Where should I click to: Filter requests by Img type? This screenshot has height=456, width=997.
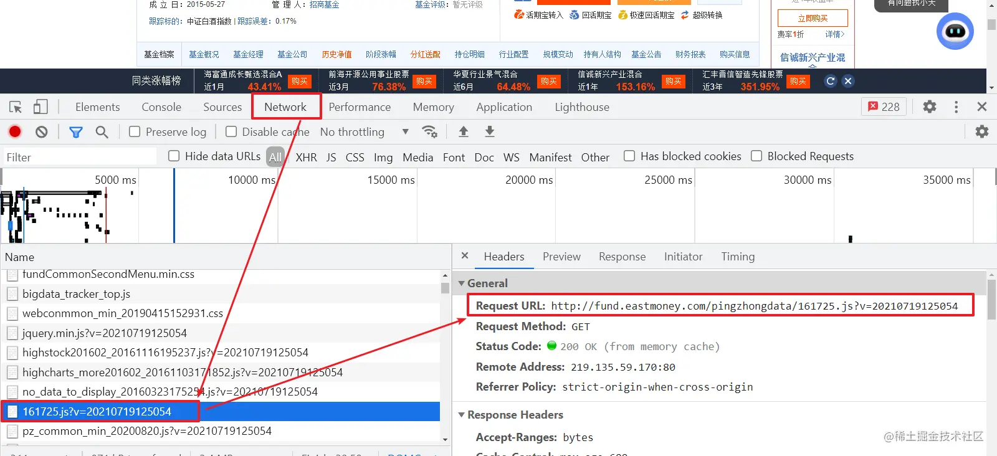(383, 158)
